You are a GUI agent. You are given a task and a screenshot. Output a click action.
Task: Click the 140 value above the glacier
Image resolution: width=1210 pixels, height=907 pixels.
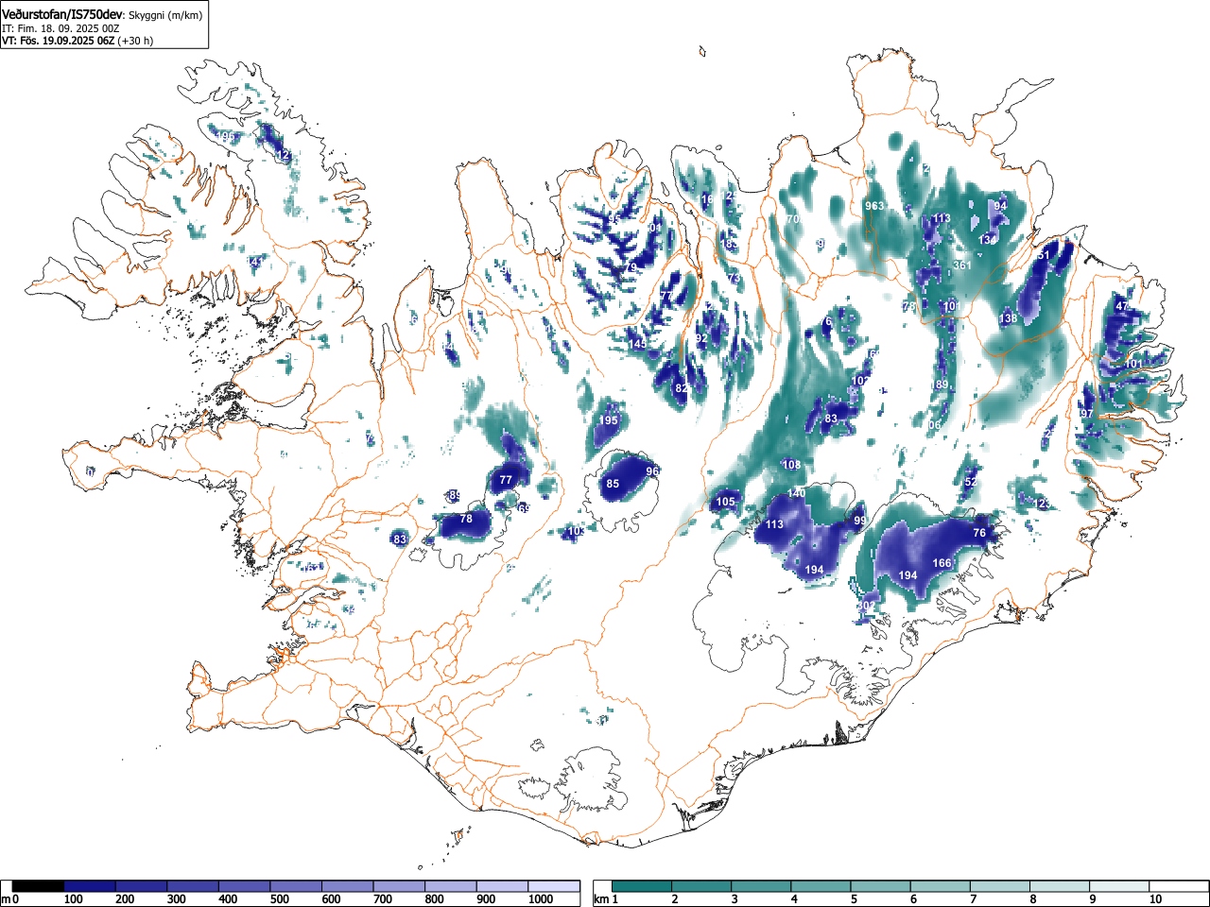coord(797,494)
